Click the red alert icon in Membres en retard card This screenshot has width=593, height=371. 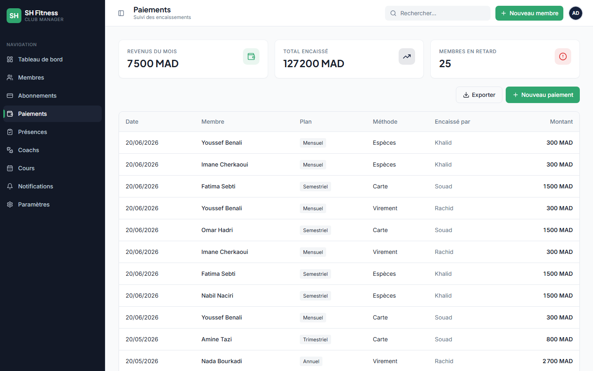pos(563,56)
